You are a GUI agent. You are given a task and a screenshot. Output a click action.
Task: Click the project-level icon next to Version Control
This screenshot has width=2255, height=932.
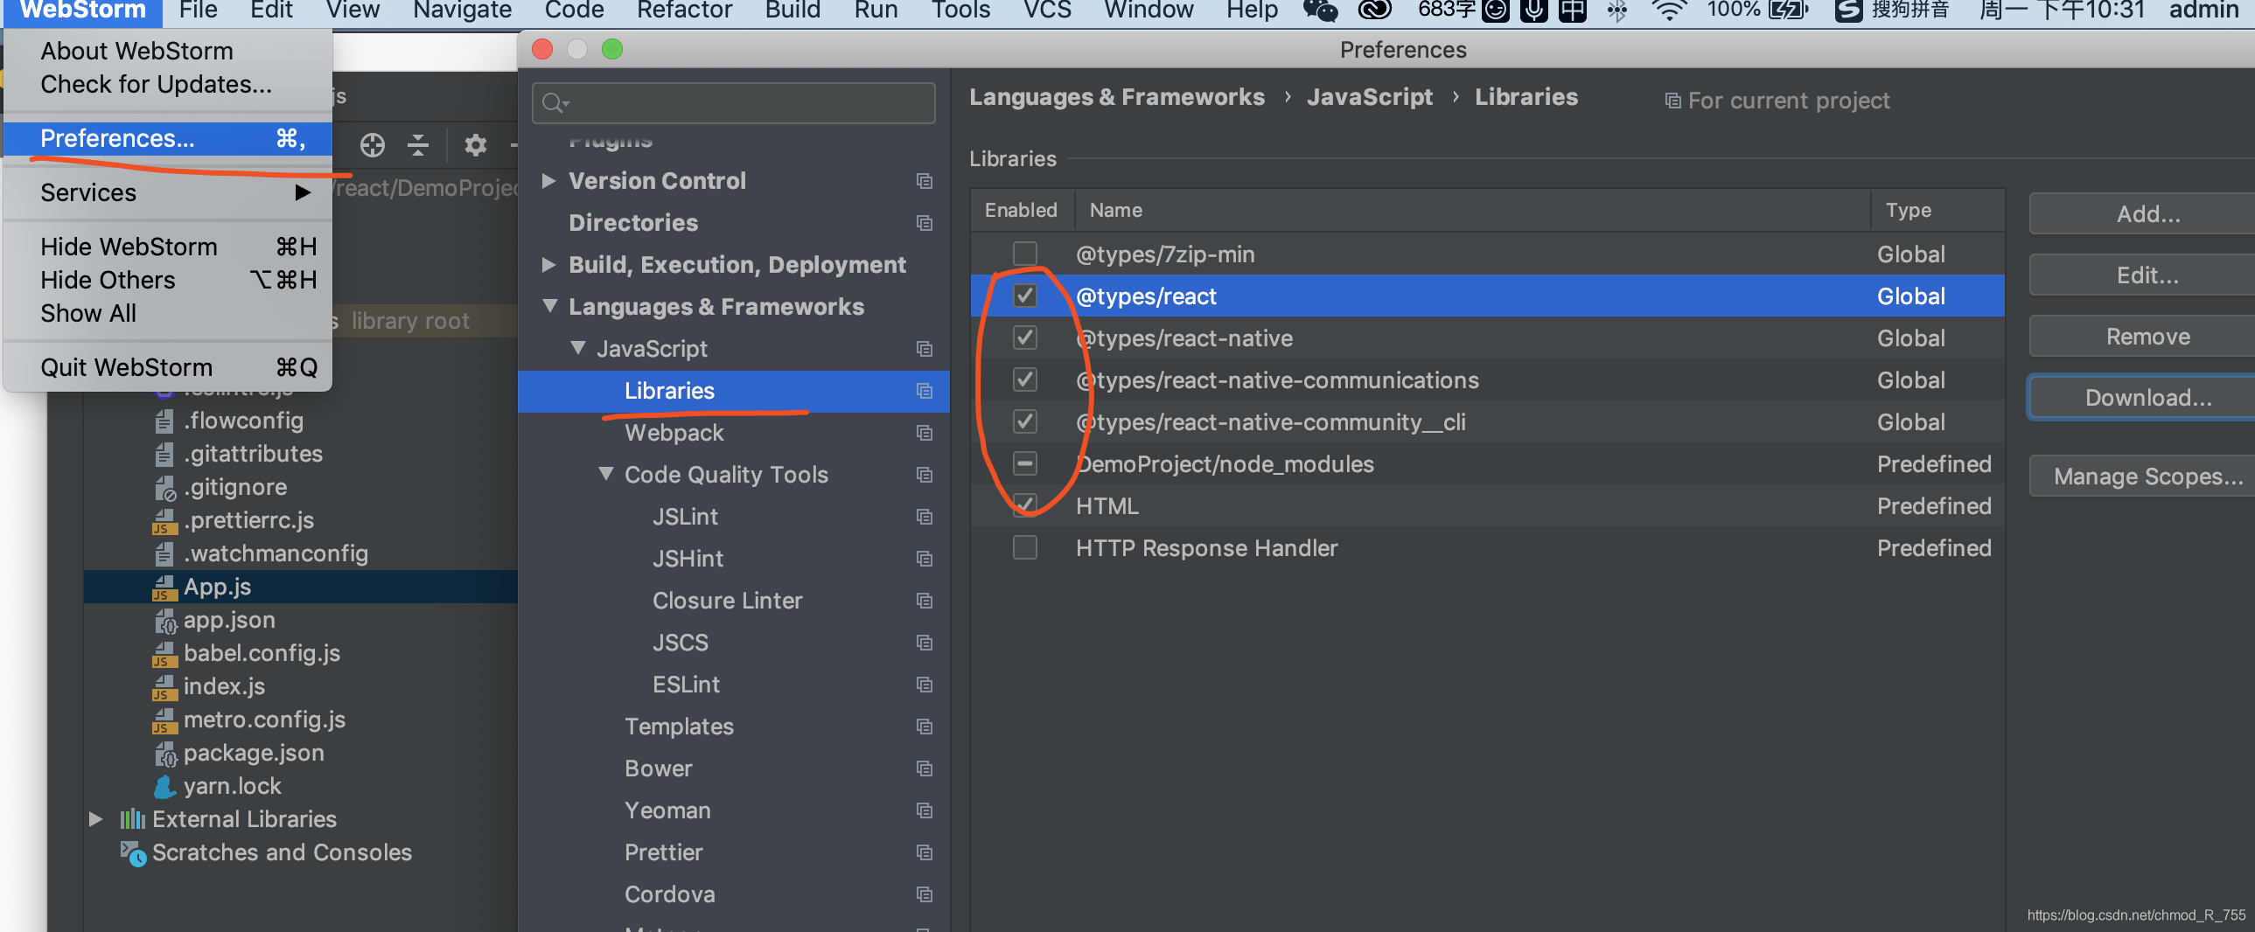tap(924, 181)
